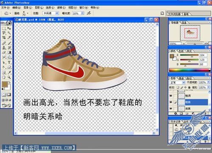Toggle eye of layer below 鞋底

171,108
